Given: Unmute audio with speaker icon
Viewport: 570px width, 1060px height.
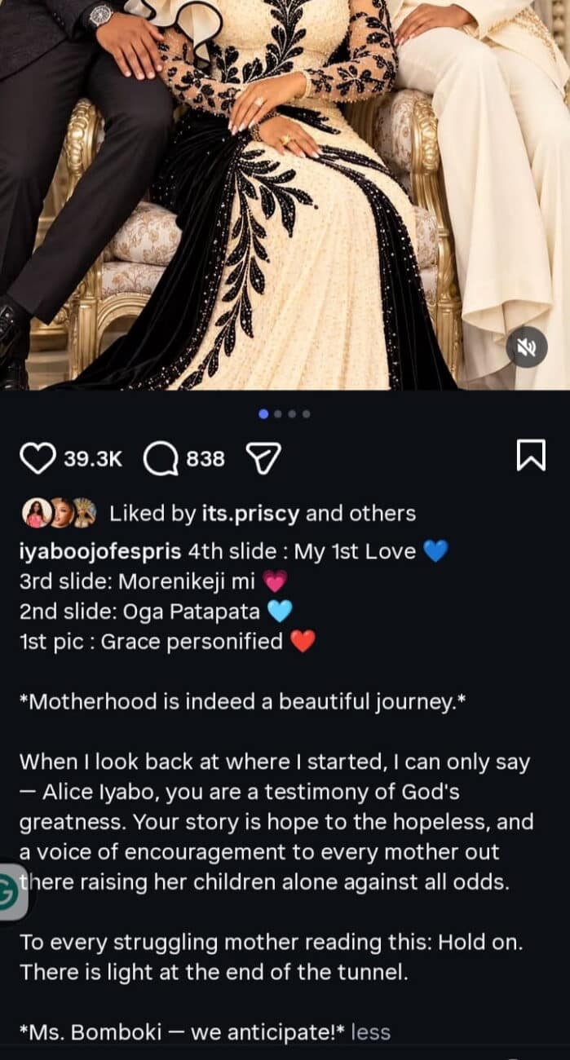Looking at the screenshot, I should [526, 349].
